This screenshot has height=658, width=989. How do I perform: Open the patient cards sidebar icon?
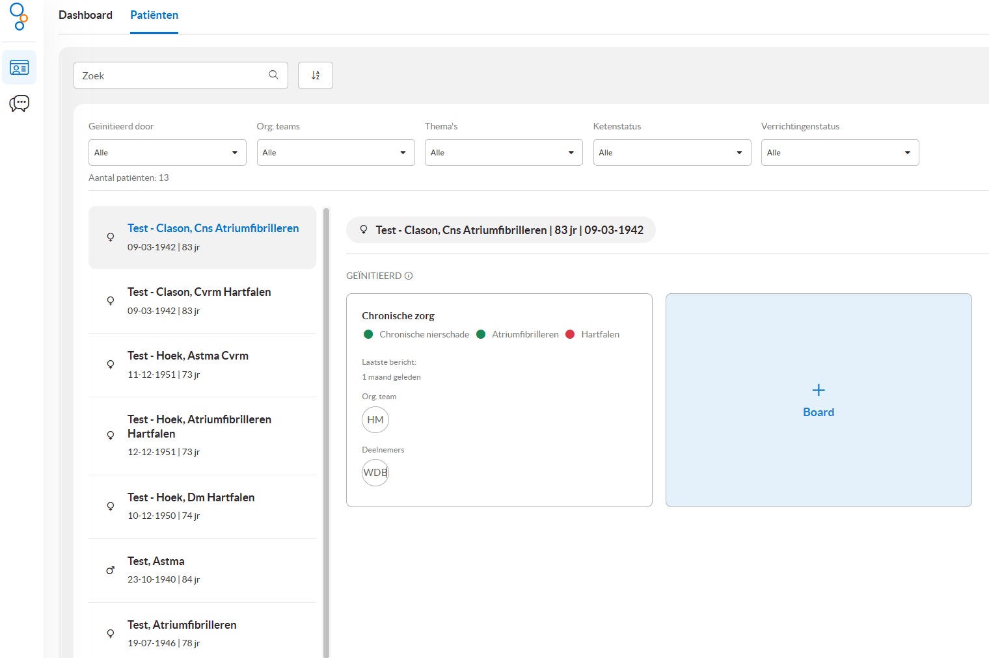[x=19, y=68]
